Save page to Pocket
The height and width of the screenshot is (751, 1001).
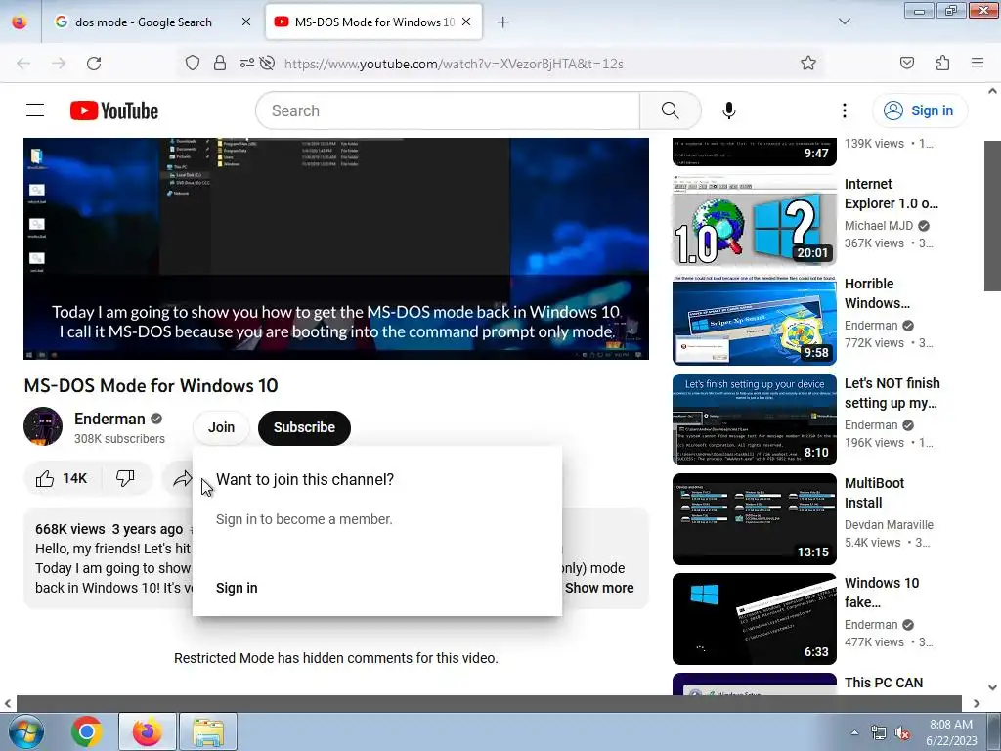tap(906, 63)
